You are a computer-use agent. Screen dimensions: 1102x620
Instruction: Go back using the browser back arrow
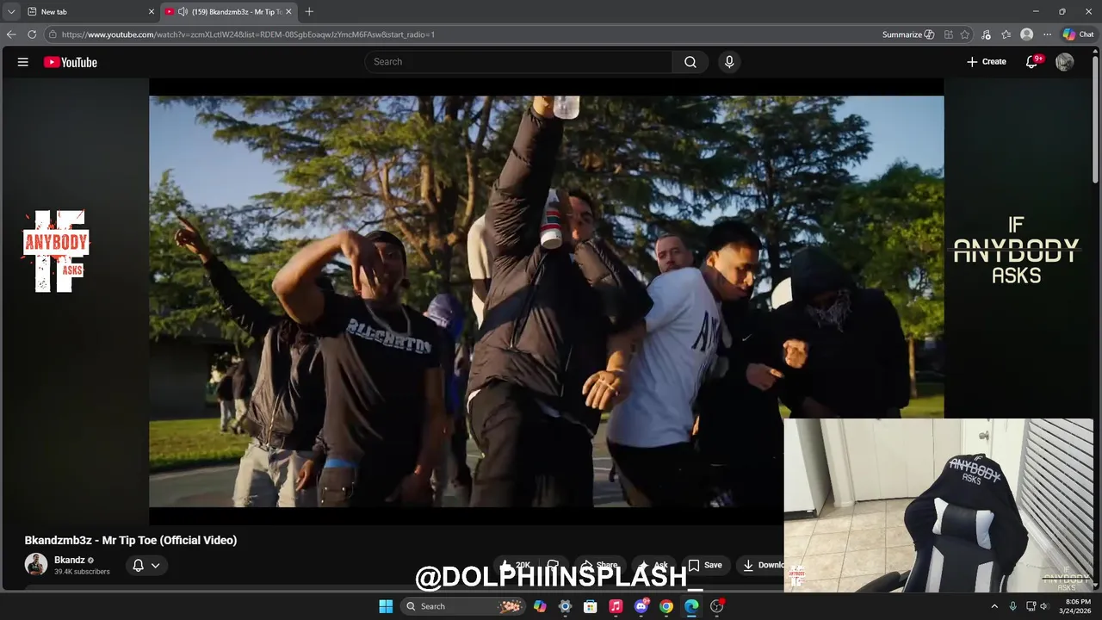(x=11, y=34)
